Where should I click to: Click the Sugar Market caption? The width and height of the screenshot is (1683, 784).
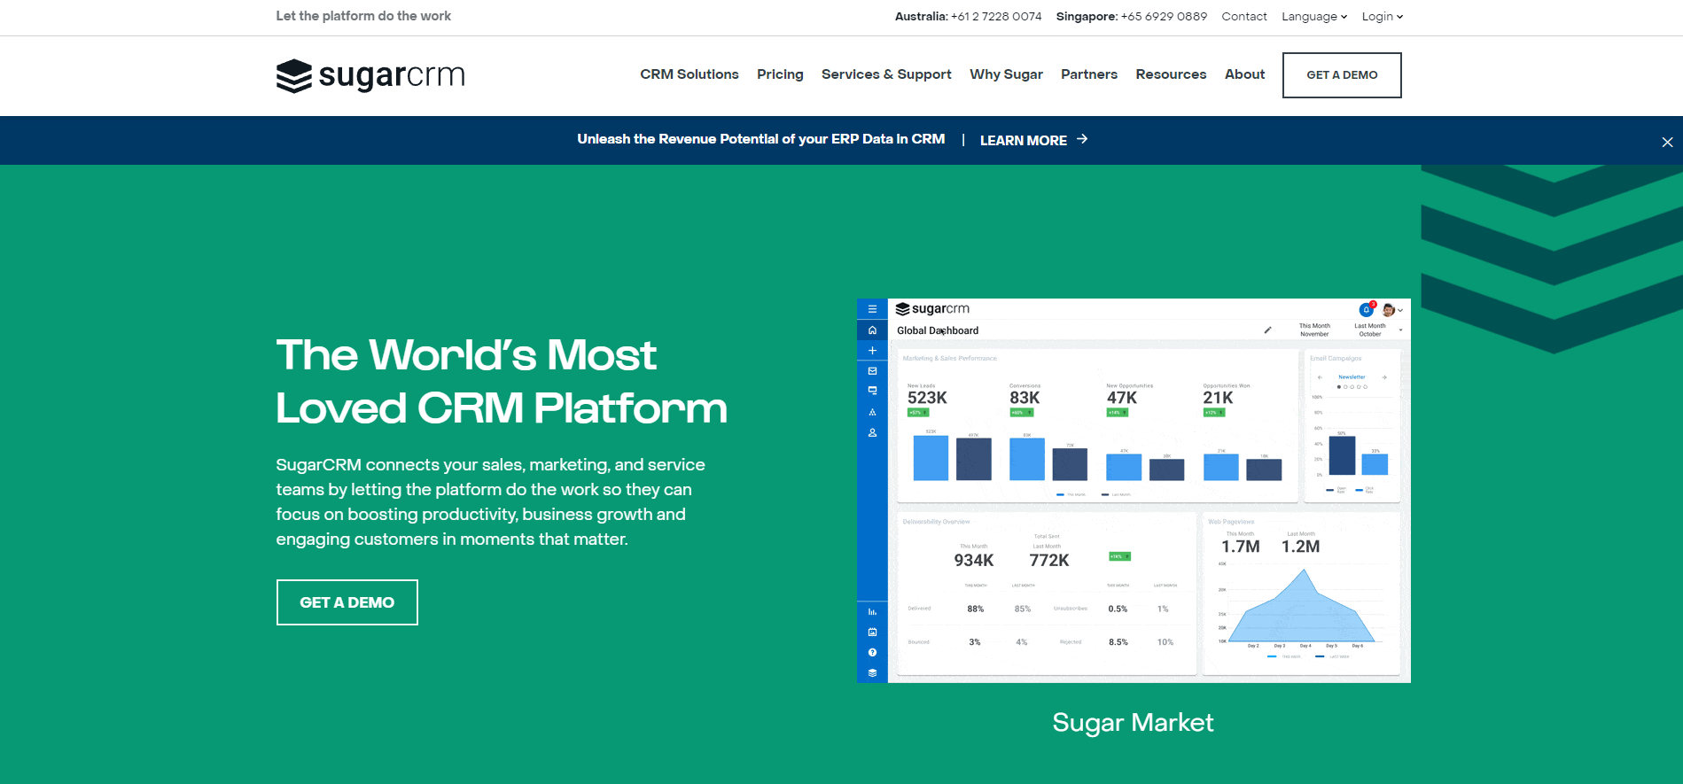coord(1133,723)
